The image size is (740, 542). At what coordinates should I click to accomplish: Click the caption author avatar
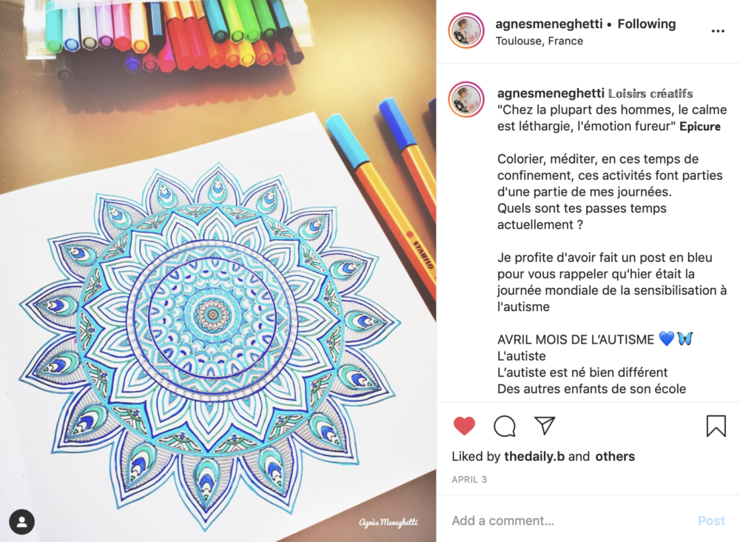[466, 100]
